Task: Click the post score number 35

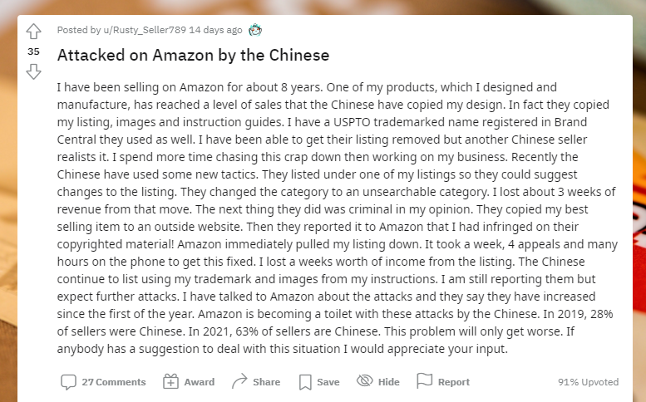Action: (33, 51)
